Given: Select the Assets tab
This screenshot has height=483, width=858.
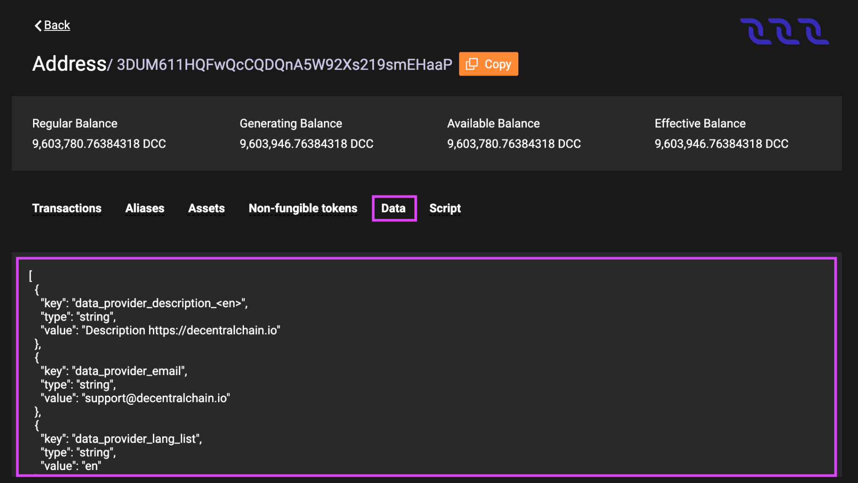Looking at the screenshot, I should point(206,208).
